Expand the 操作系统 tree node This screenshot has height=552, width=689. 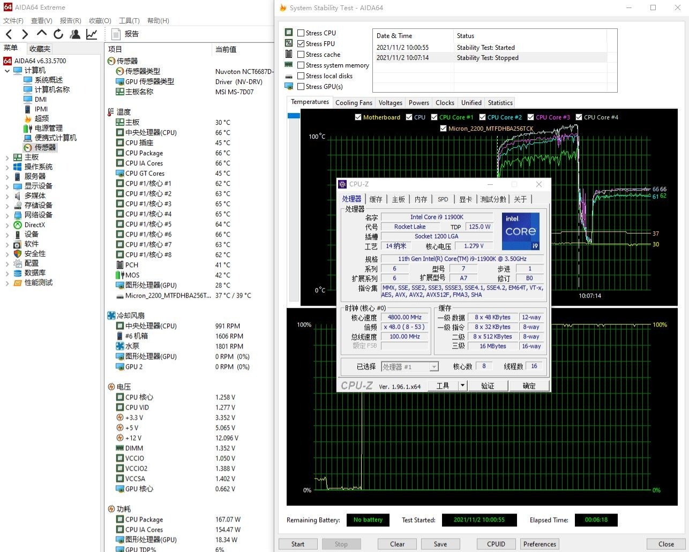[x=7, y=167]
